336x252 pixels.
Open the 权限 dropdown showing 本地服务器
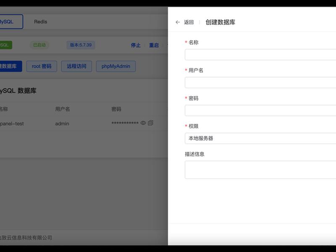pyautogui.click(x=260, y=138)
